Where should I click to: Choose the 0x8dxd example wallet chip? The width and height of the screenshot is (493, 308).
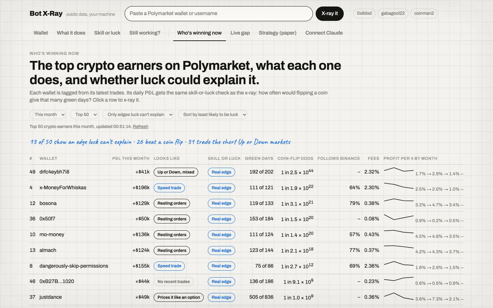364,13
